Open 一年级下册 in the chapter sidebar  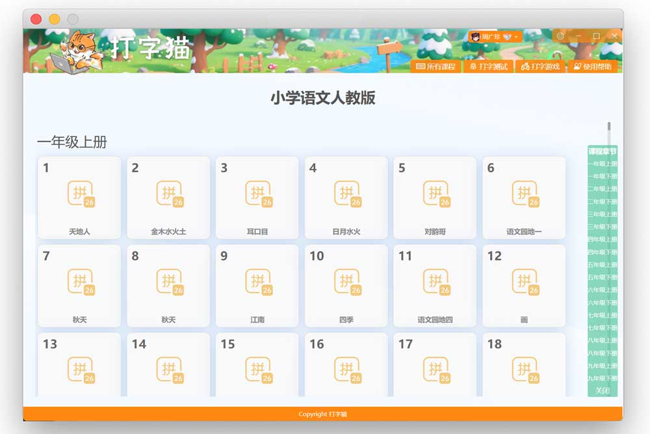[602, 175]
